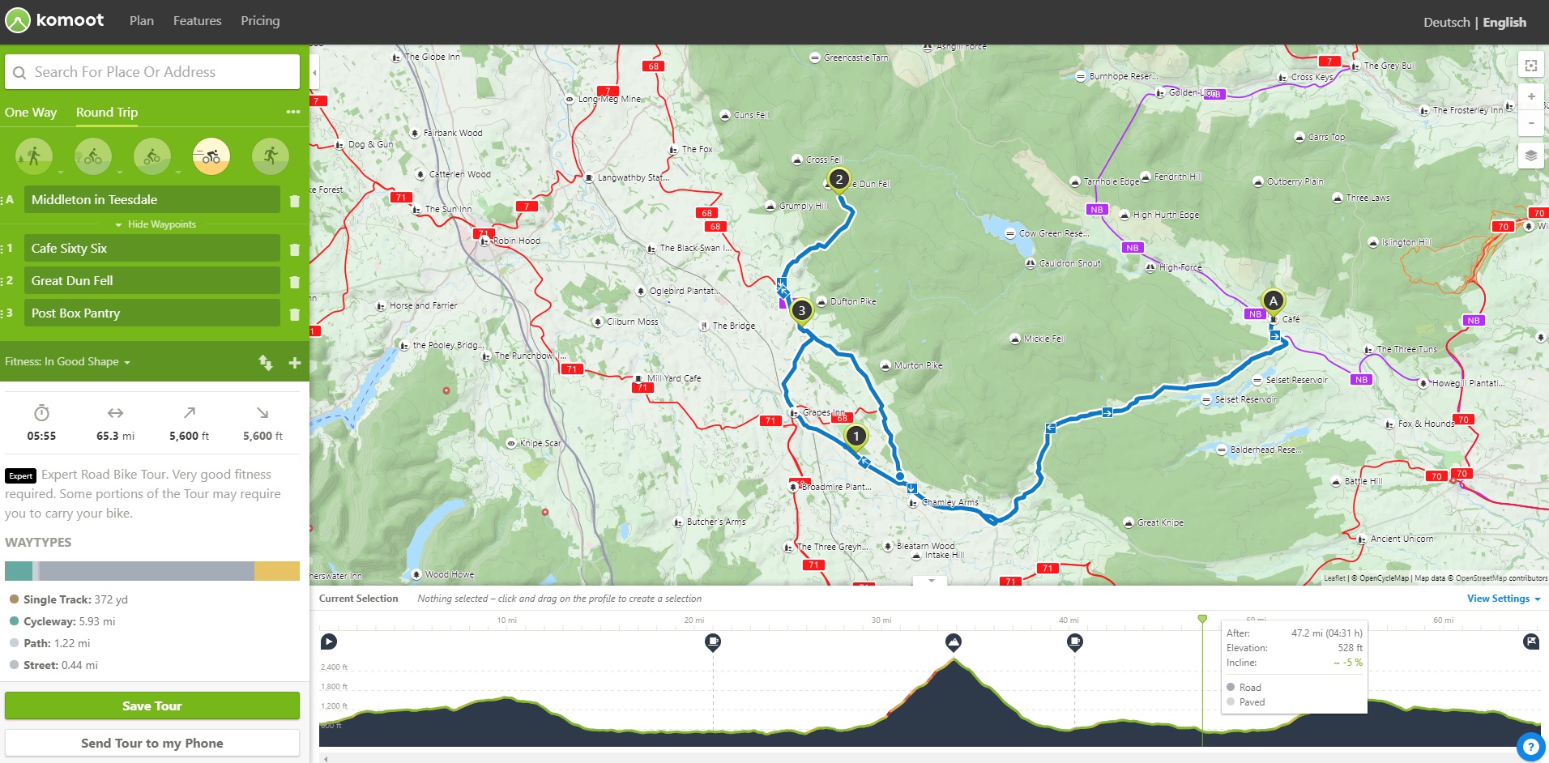Go to the Pricing page
Image resolution: width=1549 pixels, height=763 pixels.
pos(260,21)
